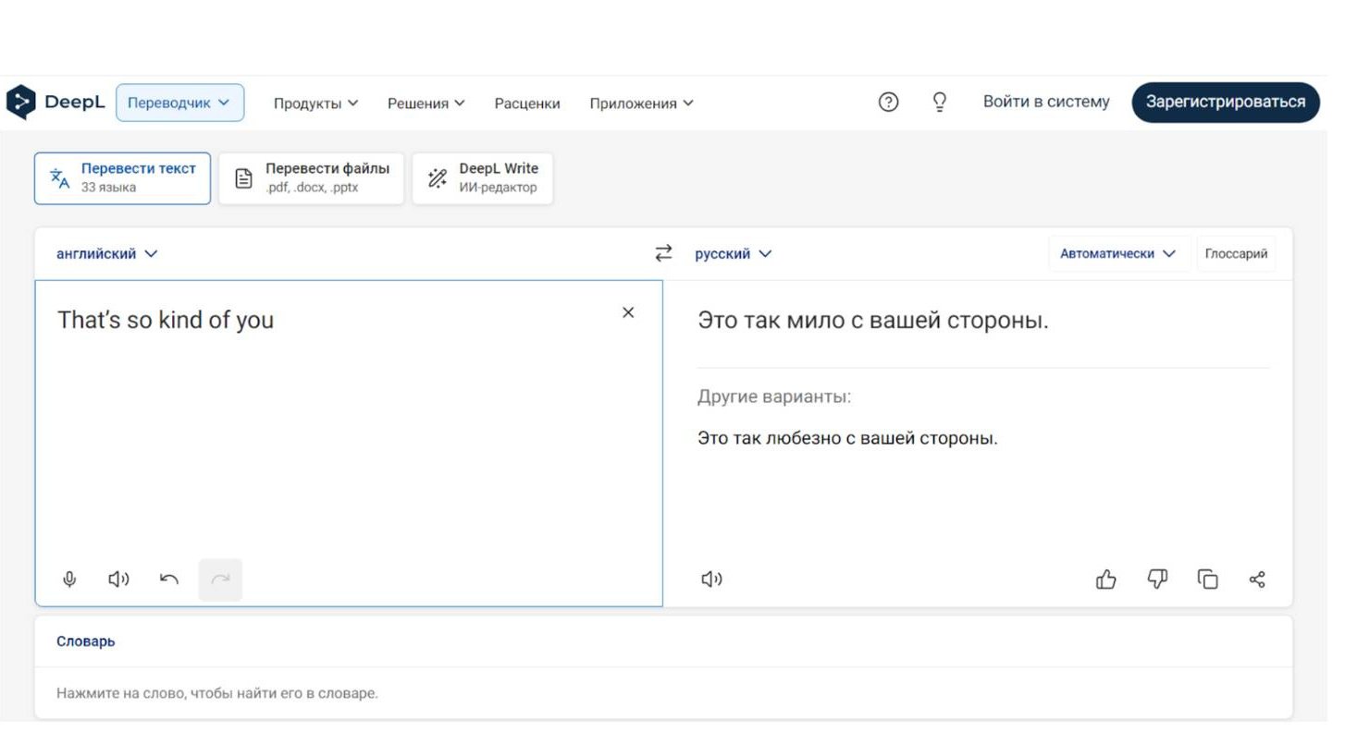The width and height of the screenshot is (1345, 756).
Task: Click the Словарь heading
Action: (86, 641)
